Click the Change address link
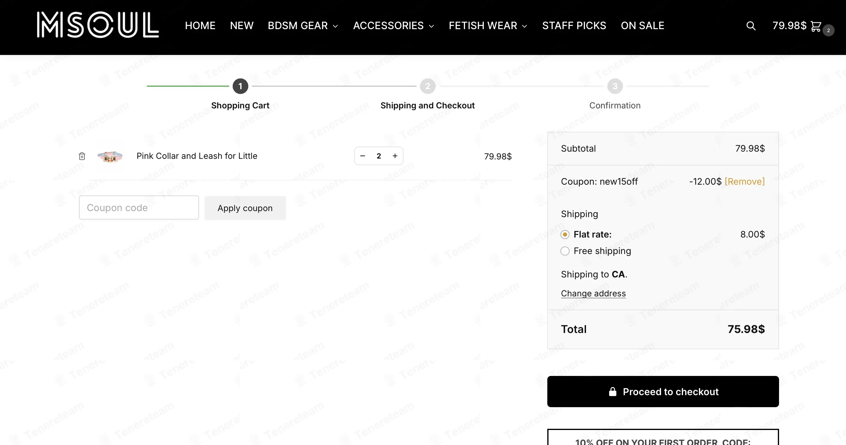846x445 pixels. pyautogui.click(x=593, y=293)
